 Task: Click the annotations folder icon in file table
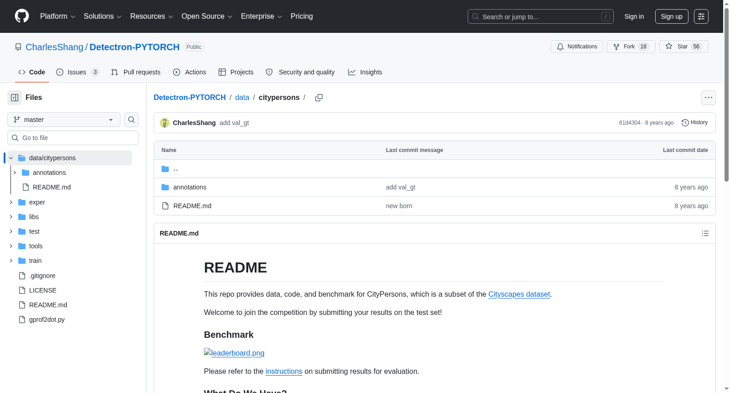click(x=165, y=187)
